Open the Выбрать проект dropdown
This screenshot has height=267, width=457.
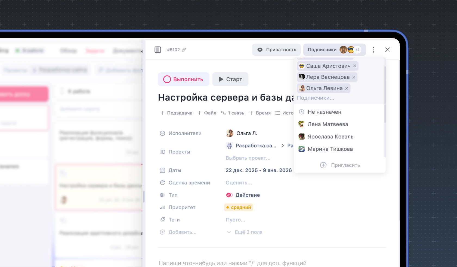[x=248, y=158]
